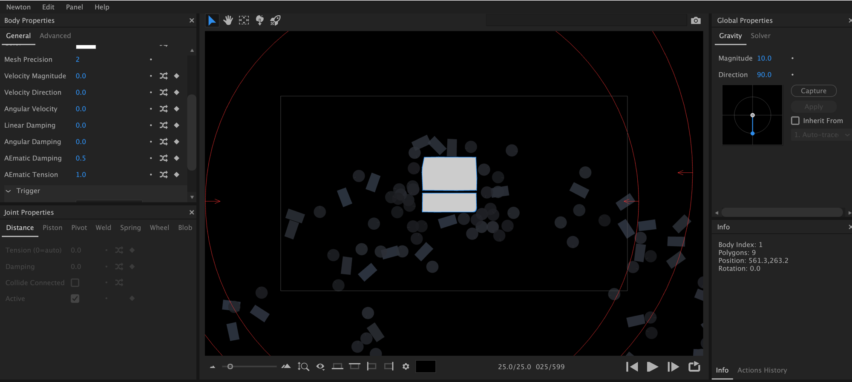Screen dimensions: 852x382
Task: Click the large mountain zoom-in icon
Action: click(x=286, y=366)
